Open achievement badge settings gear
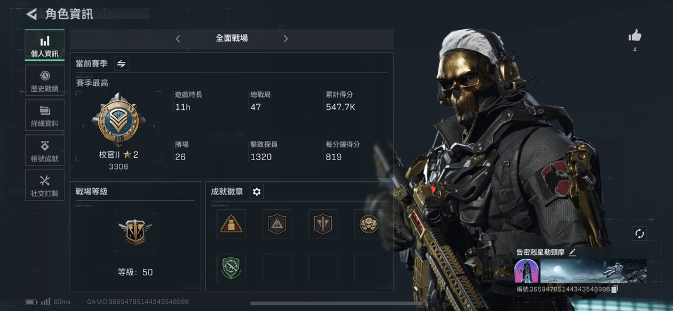673x311 pixels. coord(257,192)
